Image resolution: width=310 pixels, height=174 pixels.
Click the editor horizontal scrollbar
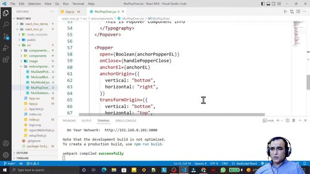pyautogui.click(x=171, y=115)
